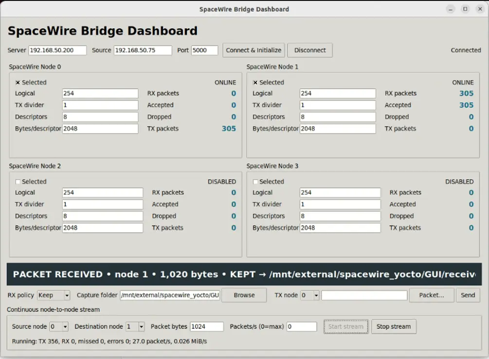Toggle the Selected checkbox for SpaceWire Node 0

[x=18, y=83]
